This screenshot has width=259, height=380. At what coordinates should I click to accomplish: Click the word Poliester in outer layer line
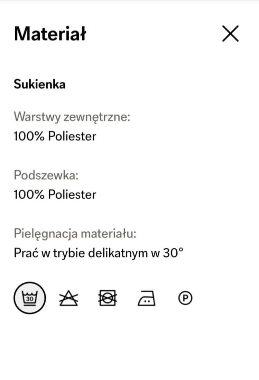(72, 136)
